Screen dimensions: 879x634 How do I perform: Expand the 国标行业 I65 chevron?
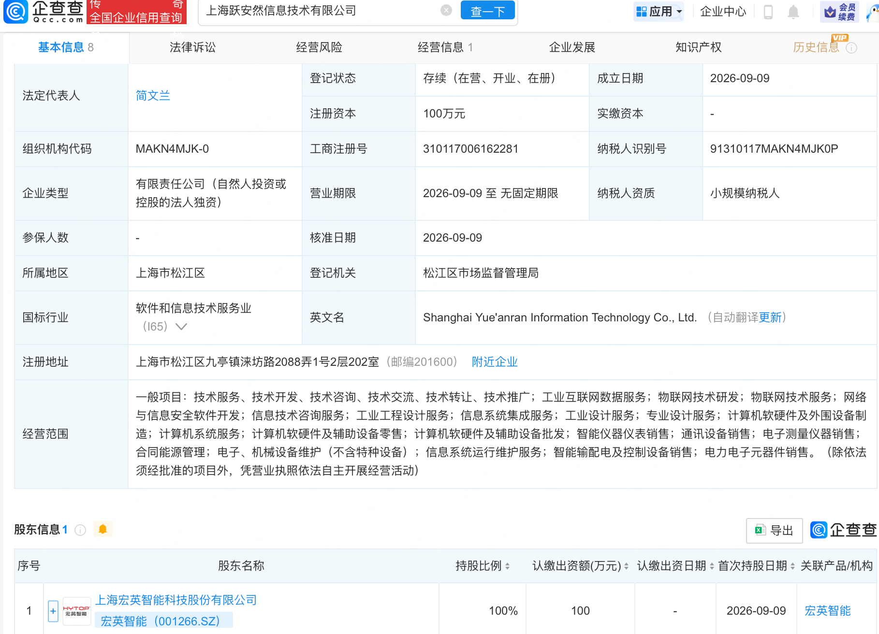click(181, 327)
